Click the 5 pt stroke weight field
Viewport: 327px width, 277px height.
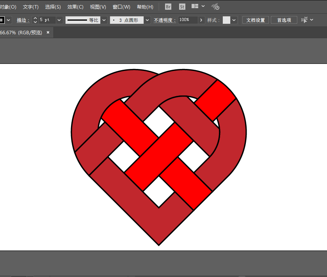point(47,20)
